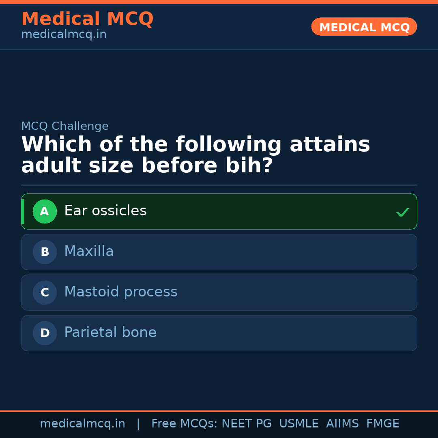The image size is (438, 438).
Task: Select the Parietal bone answer option
Action: [x=219, y=333]
